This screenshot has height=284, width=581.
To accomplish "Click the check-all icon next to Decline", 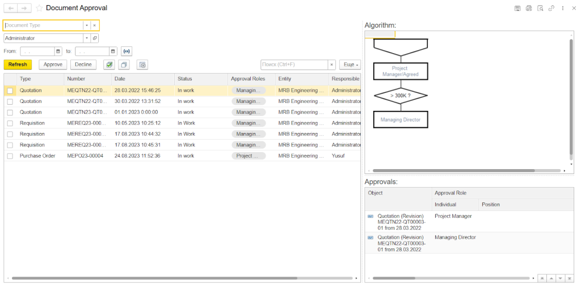I will pyautogui.click(x=109, y=65).
